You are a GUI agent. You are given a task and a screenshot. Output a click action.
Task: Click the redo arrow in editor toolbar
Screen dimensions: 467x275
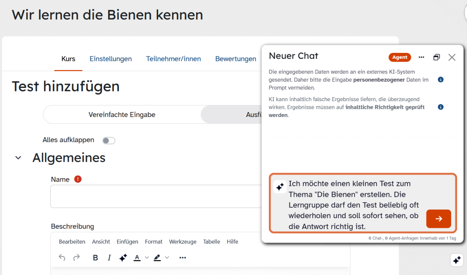click(77, 257)
